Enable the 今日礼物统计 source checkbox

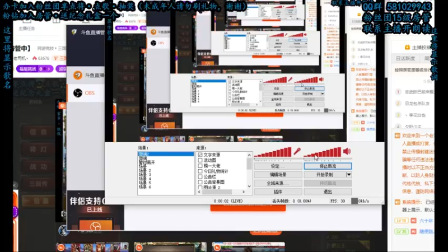click(x=200, y=171)
